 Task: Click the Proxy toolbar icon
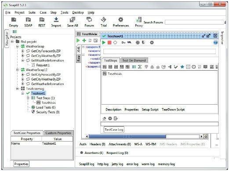138,22
